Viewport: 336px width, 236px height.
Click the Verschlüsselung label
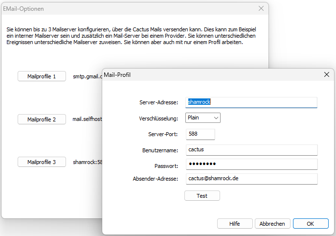158,118
